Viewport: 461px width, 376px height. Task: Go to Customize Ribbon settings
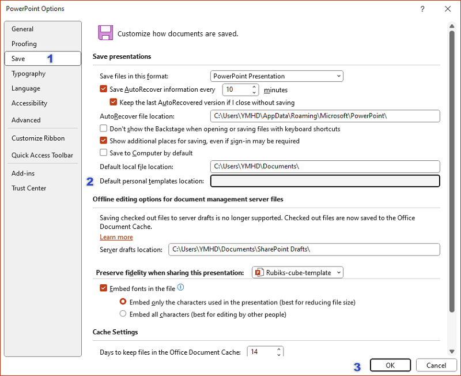38,138
